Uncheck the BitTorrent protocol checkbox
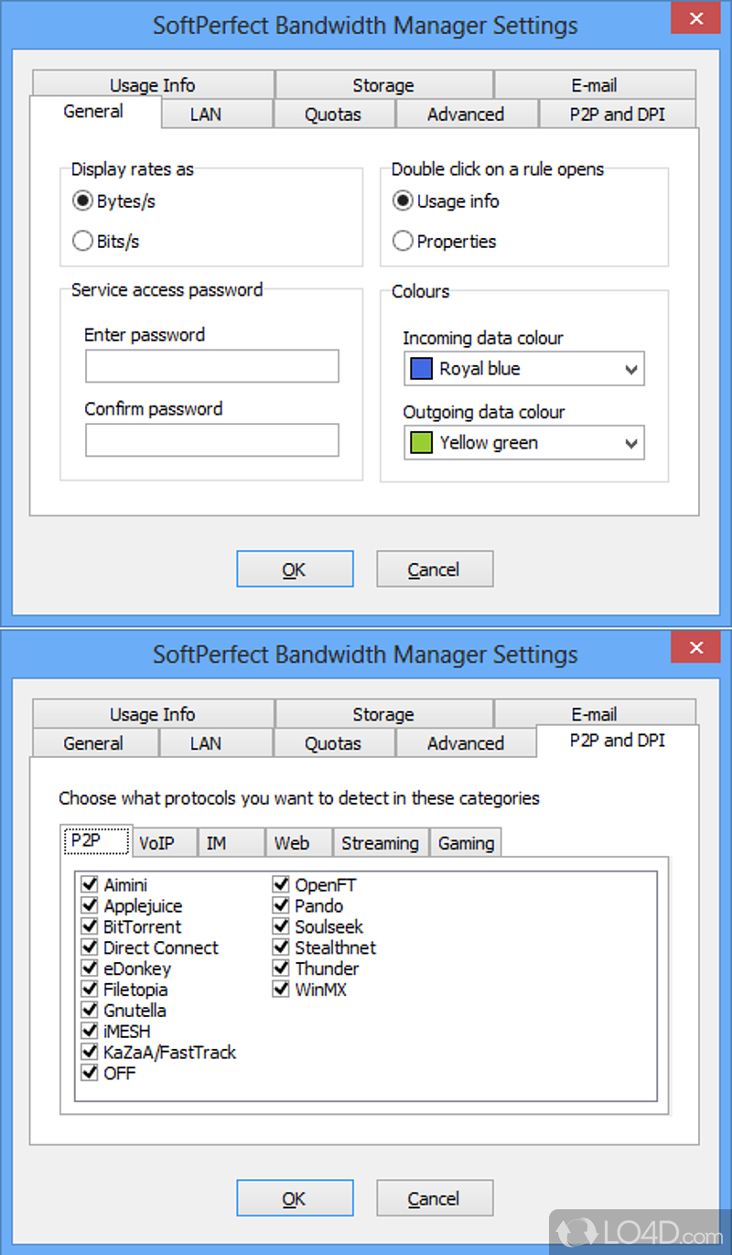The width and height of the screenshot is (732, 1255). (x=90, y=927)
